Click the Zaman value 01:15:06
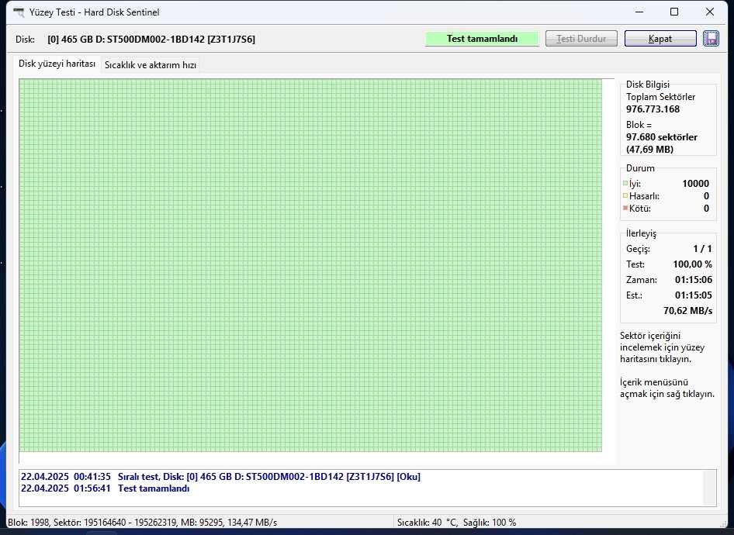This screenshot has width=734, height=535. [694, 280]
